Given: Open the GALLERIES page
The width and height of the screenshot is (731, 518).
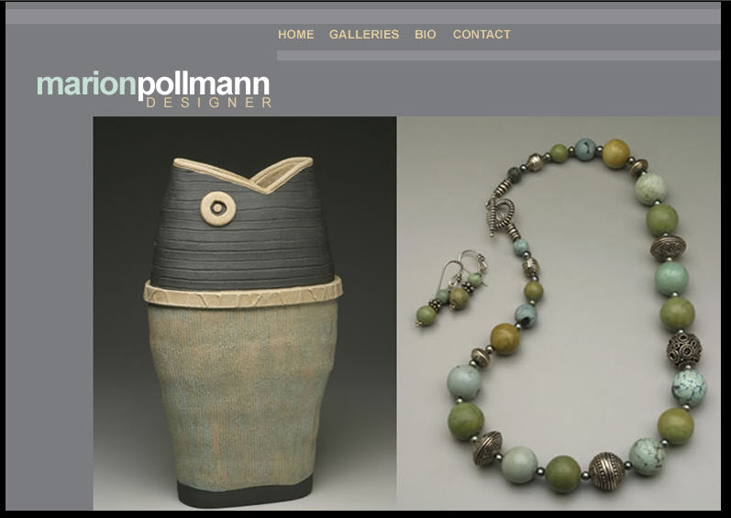Looking at the screenshot, I should coord(364,35).
